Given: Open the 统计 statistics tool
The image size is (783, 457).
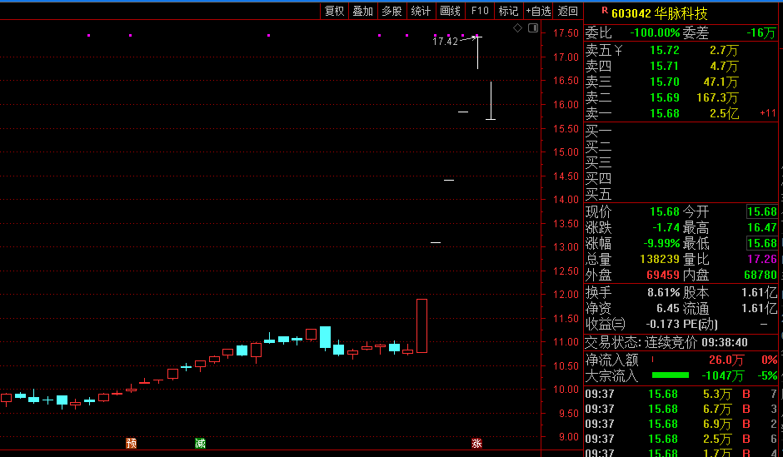Looking at the screenshot, I should click(x=421, y=11).
